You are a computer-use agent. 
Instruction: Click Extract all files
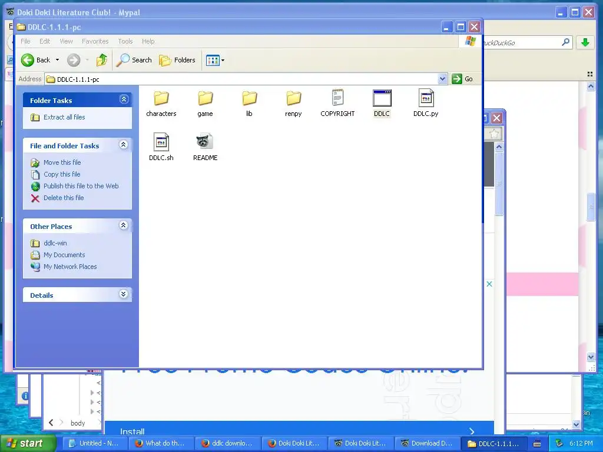(x=58, y=117)
